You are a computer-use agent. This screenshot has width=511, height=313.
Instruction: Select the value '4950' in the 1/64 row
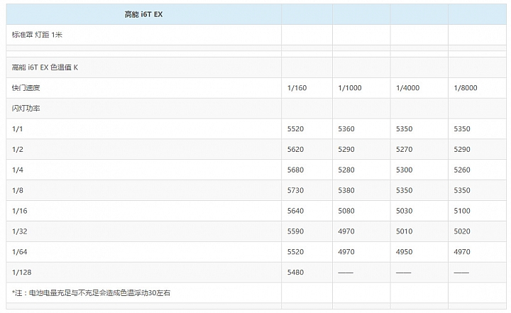(x=404, y=253)
